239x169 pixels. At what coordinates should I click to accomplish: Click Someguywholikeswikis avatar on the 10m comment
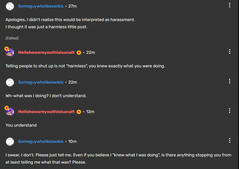[x=10, y=141]
